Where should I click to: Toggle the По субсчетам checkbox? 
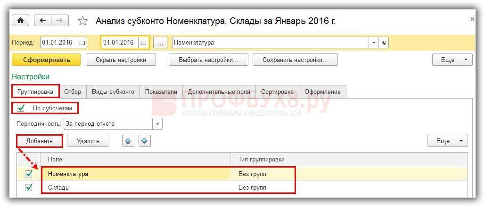(x=21, y=108)
